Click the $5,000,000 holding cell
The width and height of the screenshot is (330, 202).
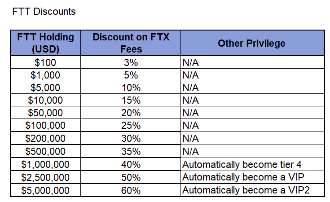point(45,190)
